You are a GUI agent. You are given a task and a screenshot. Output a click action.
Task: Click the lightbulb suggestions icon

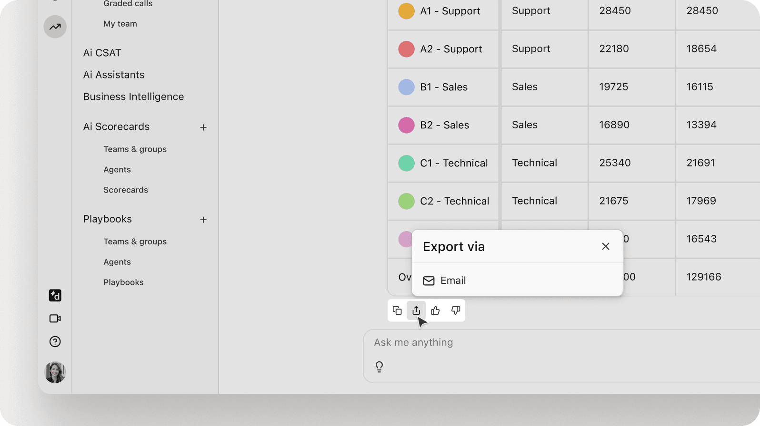click(x=379, y=367)
